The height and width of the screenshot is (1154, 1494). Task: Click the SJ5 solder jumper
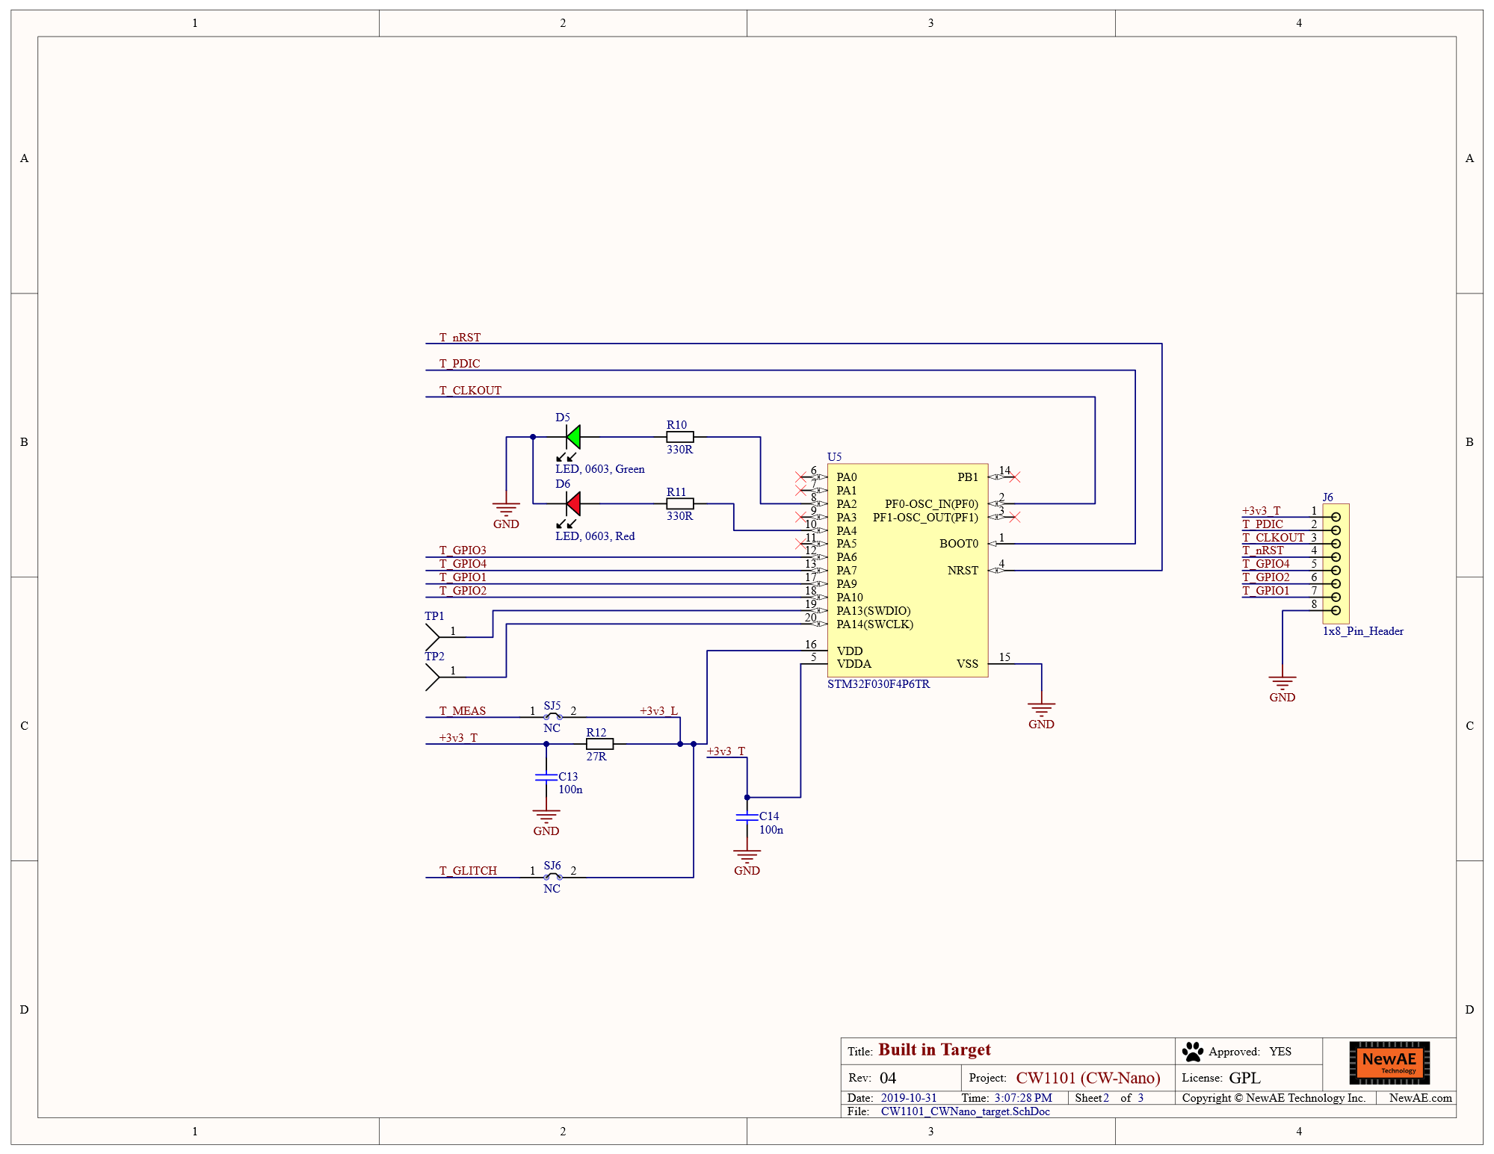point(552,716)
